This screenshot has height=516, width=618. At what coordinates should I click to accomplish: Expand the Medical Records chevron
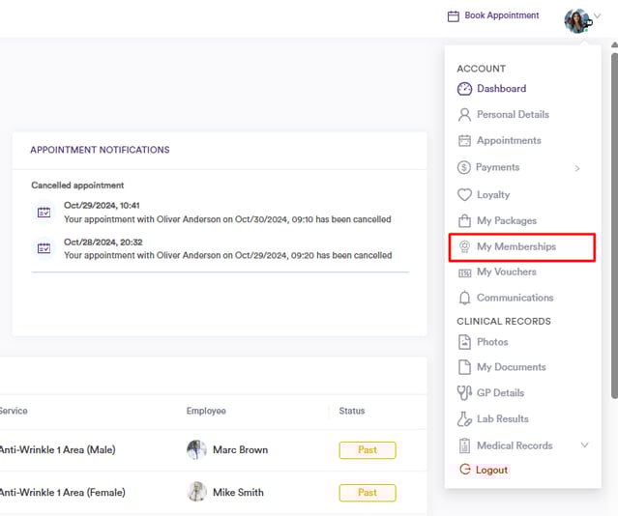point(584,445)
